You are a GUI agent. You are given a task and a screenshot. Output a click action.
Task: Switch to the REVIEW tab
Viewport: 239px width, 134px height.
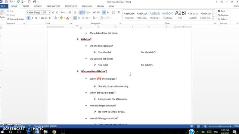100,6
